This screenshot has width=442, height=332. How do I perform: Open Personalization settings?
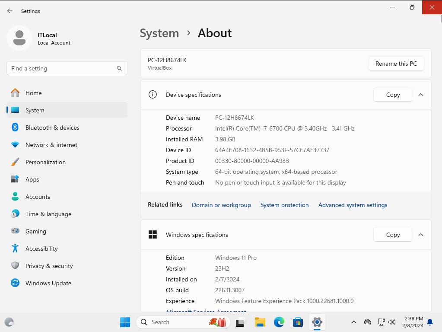click(67, 162)
